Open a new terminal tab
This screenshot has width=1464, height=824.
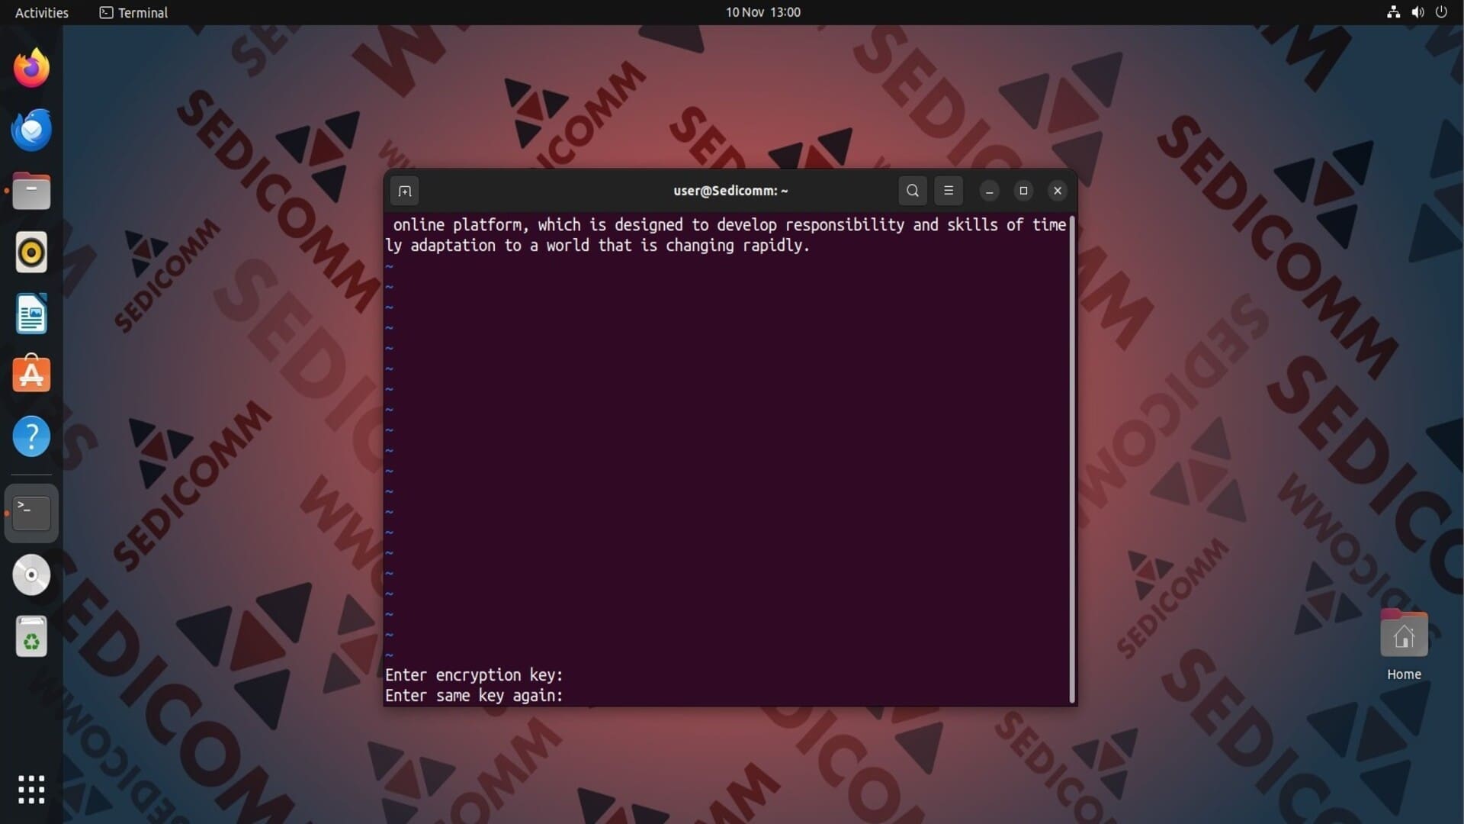click(x=405, y=191)
